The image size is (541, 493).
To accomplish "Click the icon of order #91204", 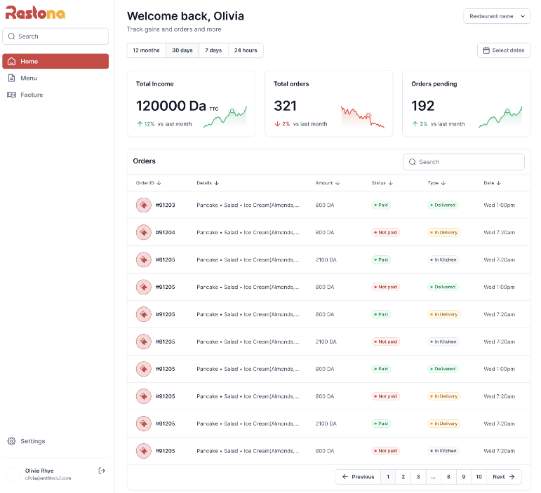I will [144, 232].
